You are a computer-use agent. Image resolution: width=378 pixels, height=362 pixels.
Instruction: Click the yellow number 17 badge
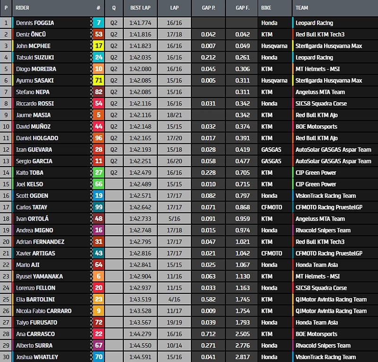click(98, 46)
